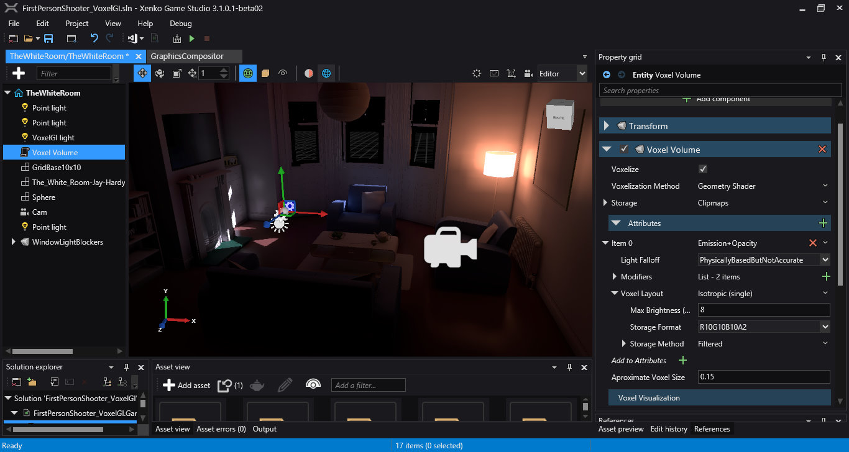Enable the Voxelize checkbox
Screen dimensions: 849x452
coord(703,169)
